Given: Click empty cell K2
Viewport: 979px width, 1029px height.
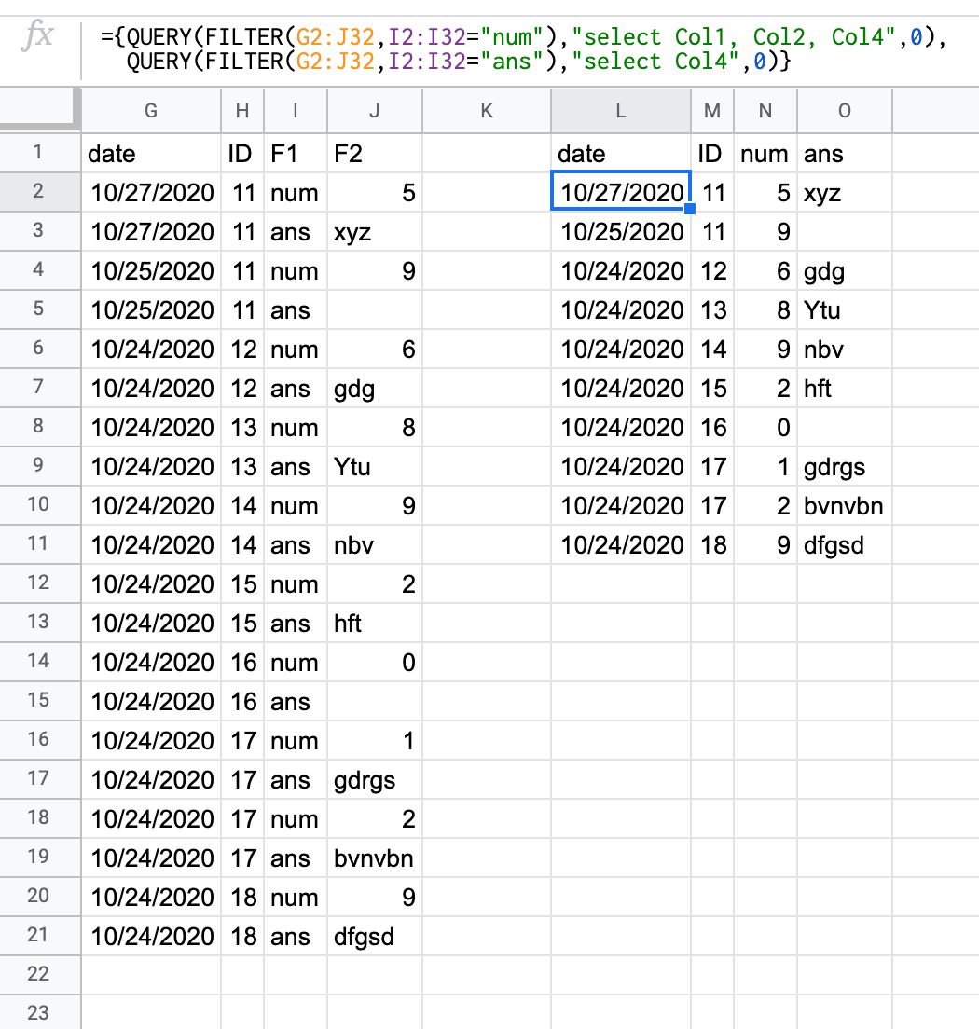Looking at the screenshot, I should [x=487, y=192].
